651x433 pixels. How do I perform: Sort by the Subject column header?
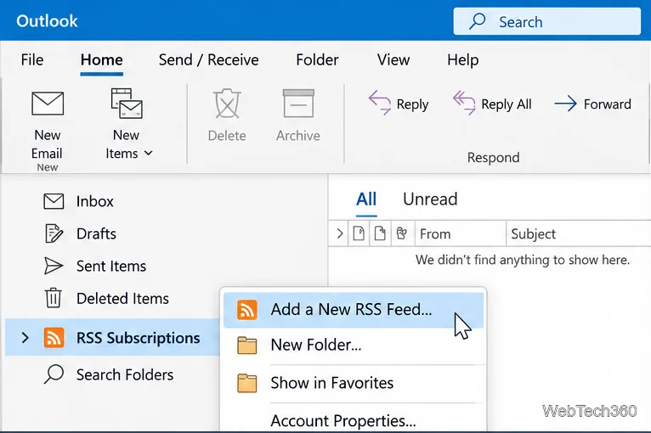(578, 234)
